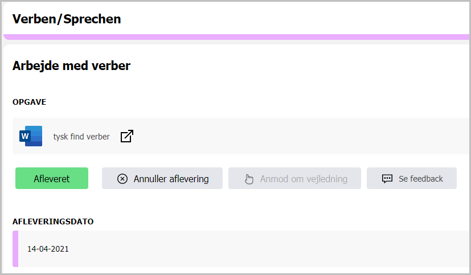The width and height of the screenshot is (471, 275).
Task: Click the purple progress bar under Verben/Sprechen
Action: click(x=236, y=37)
